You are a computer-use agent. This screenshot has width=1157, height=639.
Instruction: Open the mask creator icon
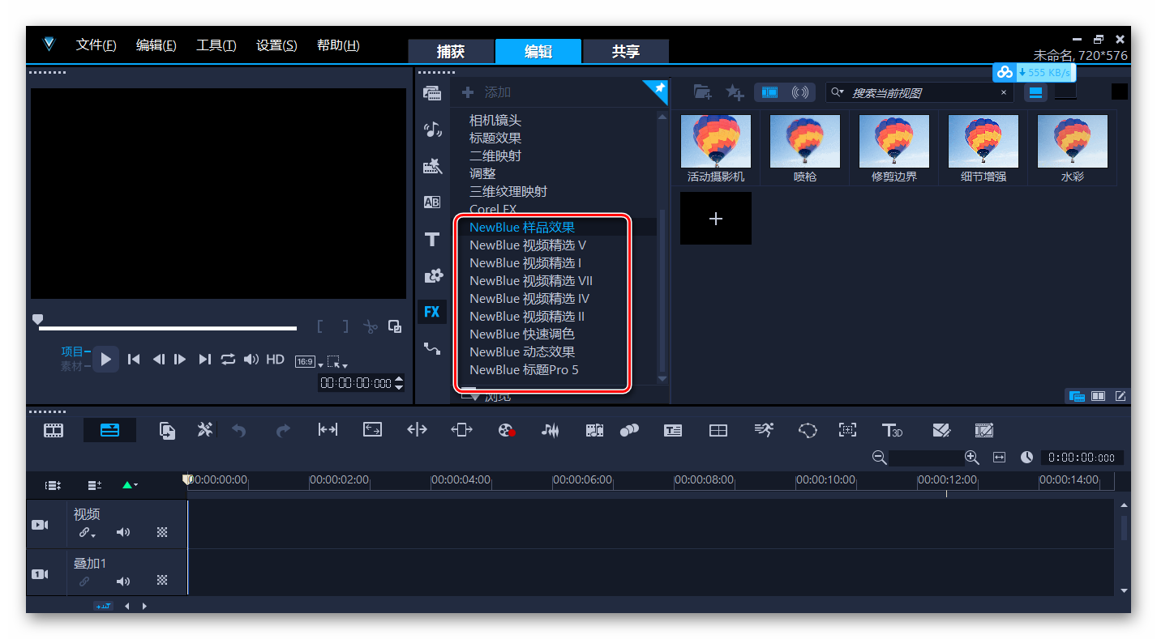pyautogui.click(x=808, y=430)
